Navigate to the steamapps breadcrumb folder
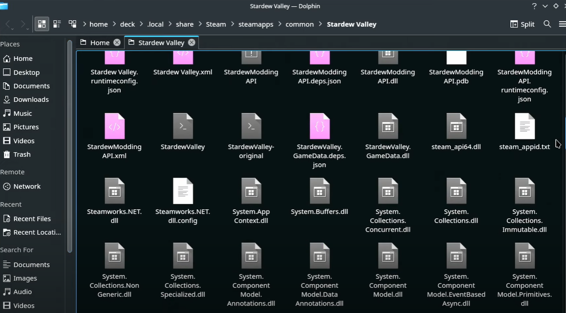The image size is (566, 313). (x=256, y=24)
